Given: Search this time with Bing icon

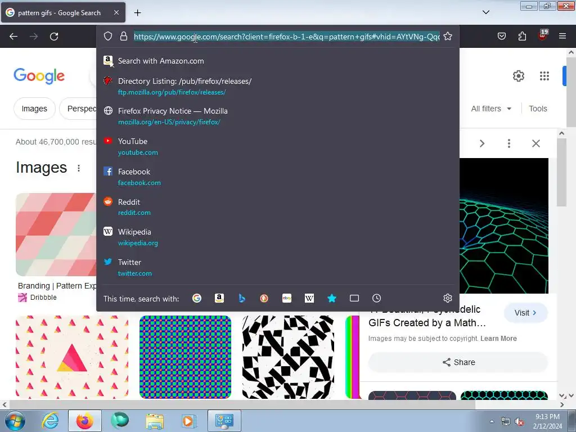Looking at the screenshot, I should pos(242,298).
